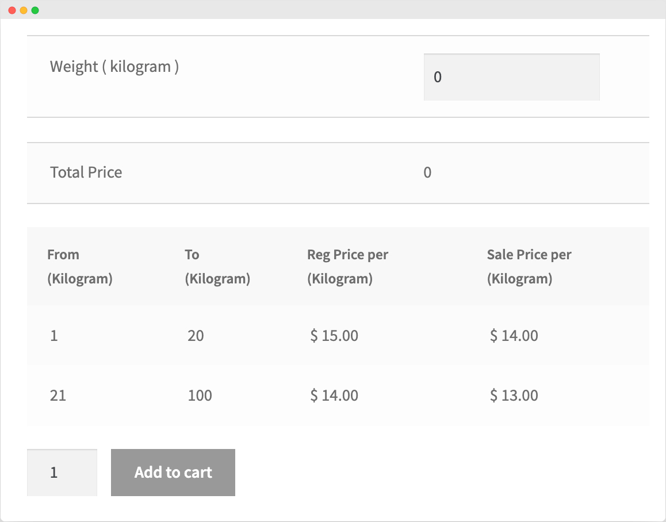This screenshot has width=666, height=522.
Task: Select the 100 kilogram upper limit cell
Action: [x=200, y=396]
